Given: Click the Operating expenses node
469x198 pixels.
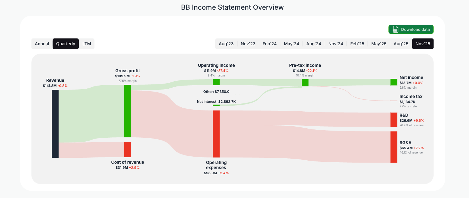Looking at the screenshot, I should pos(216,134).
